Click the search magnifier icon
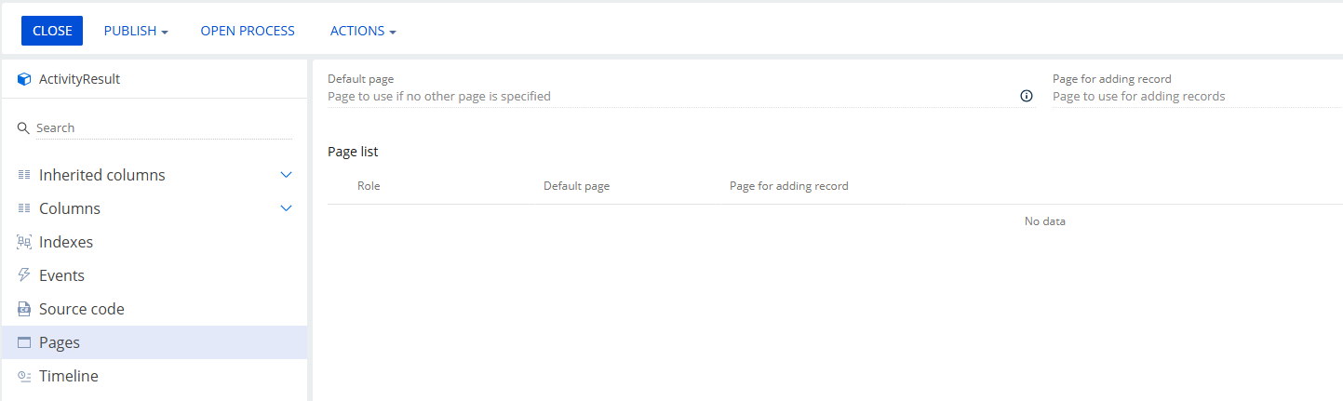 click(24, 128)
